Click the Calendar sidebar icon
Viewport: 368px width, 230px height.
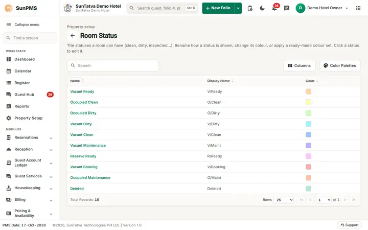(9, 71)
